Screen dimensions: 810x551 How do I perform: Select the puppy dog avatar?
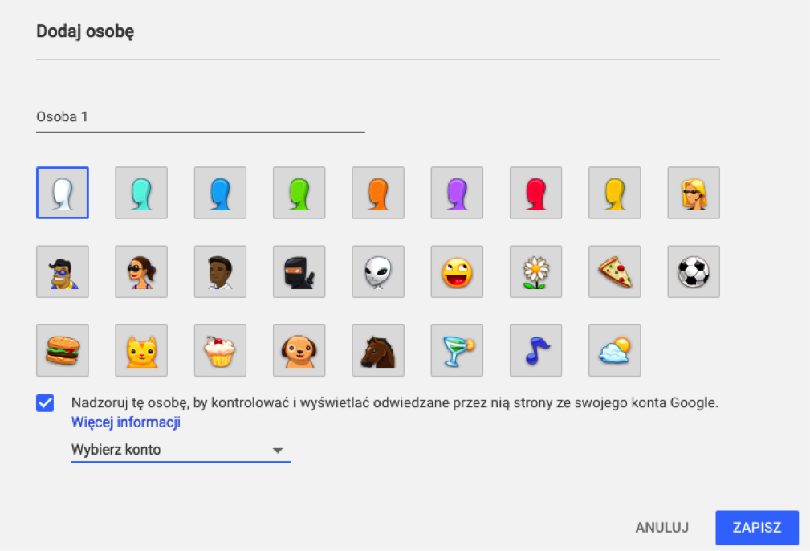click(299, 350)
